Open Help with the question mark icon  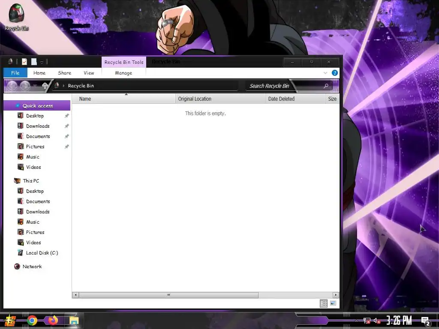click(x=334, y=73)
